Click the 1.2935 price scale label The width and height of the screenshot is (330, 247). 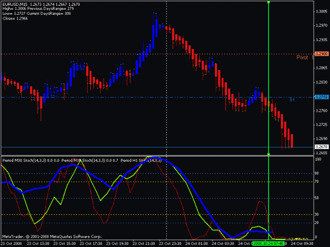pyautogui.click(x=322, y=40)
